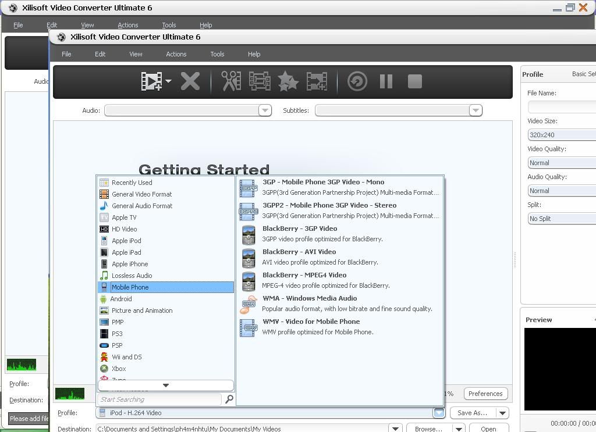596x432 pixels.
Task: Open the Actions menu in front window
Action: 176,54
